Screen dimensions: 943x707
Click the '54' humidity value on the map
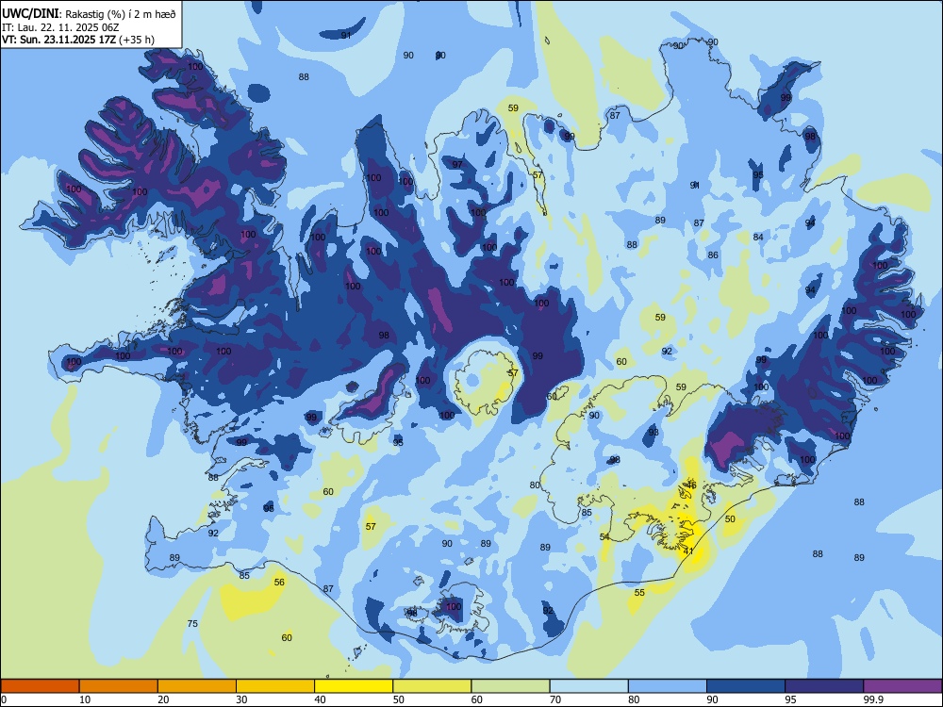click(x=604, y=537)
